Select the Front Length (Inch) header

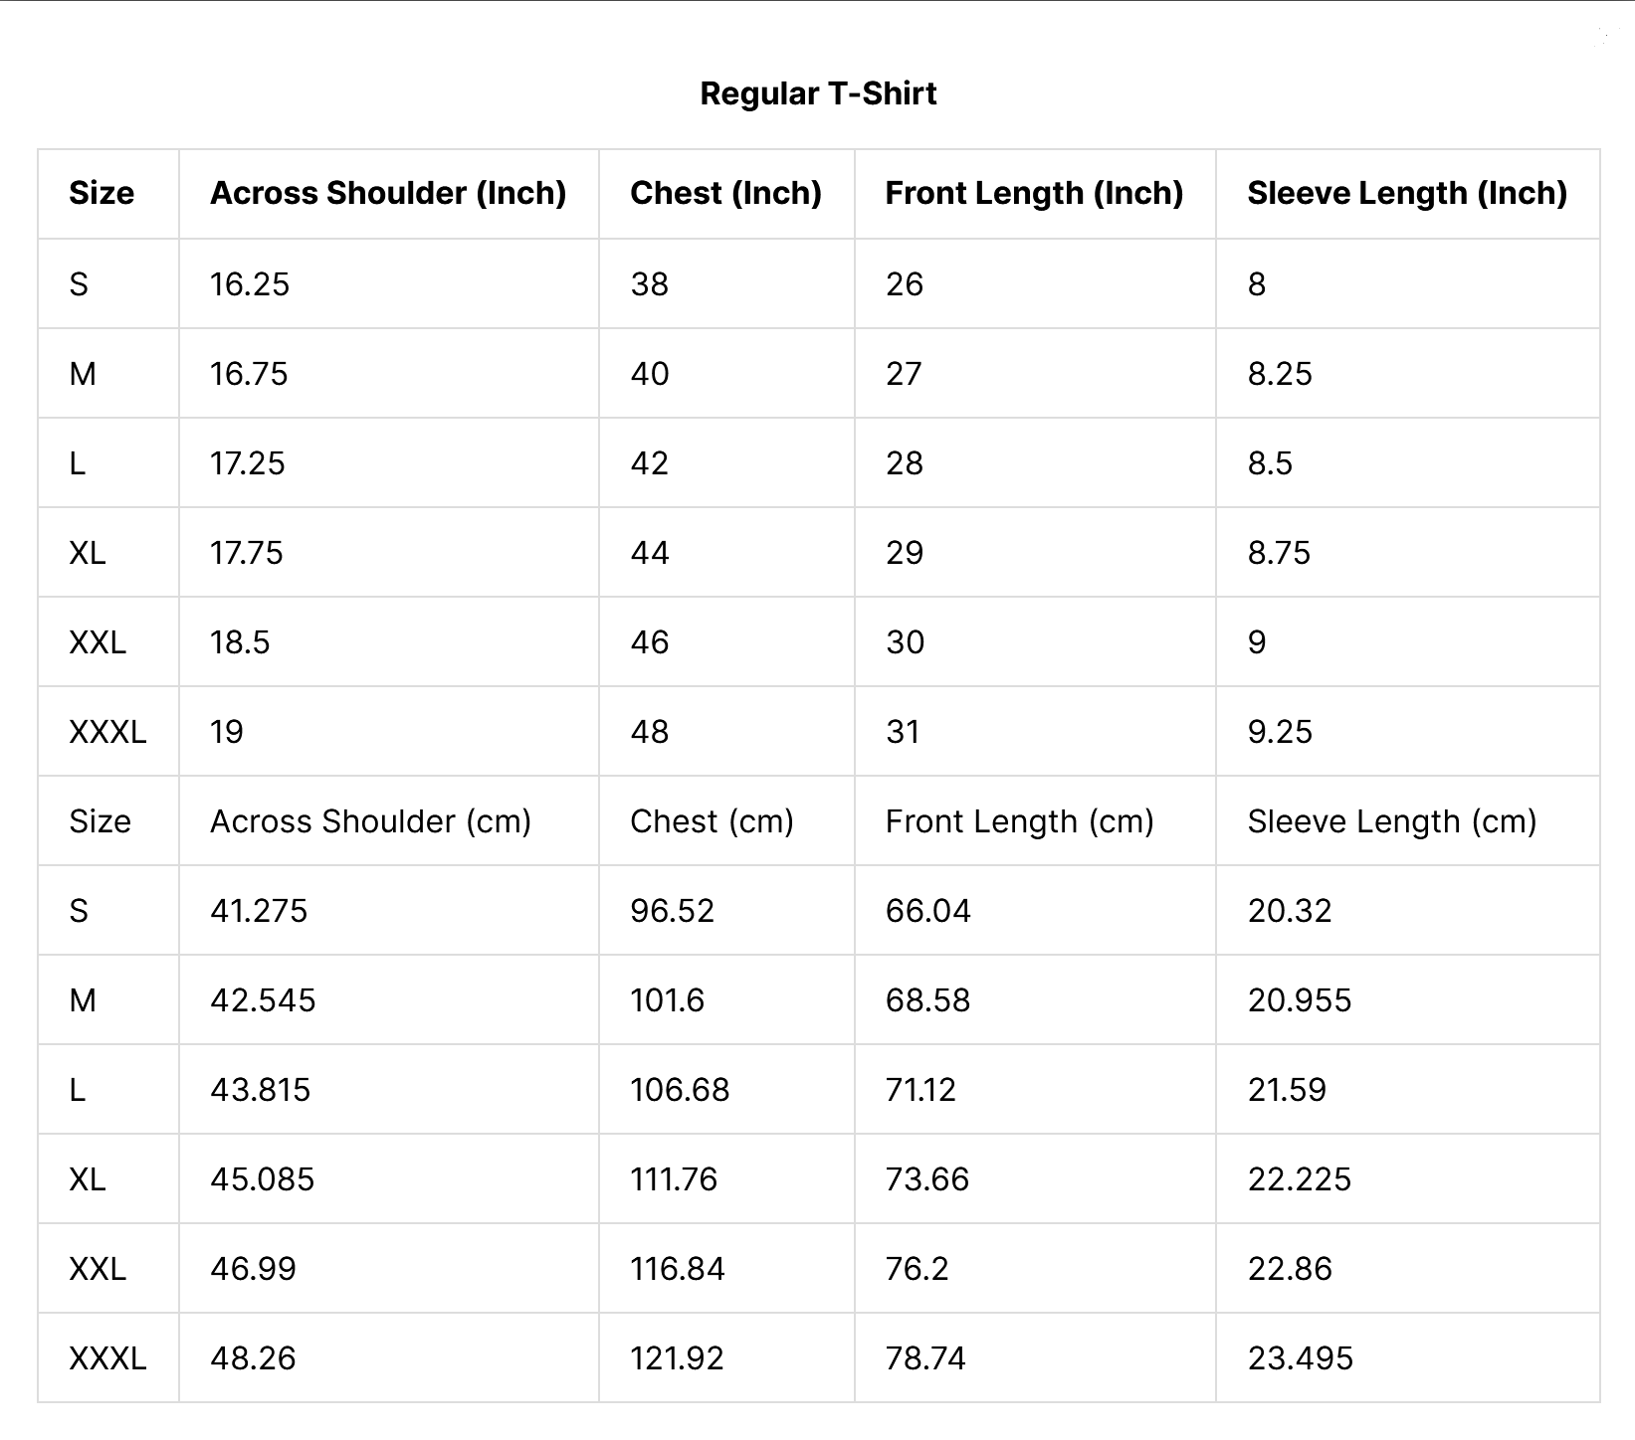point(1034,193)
